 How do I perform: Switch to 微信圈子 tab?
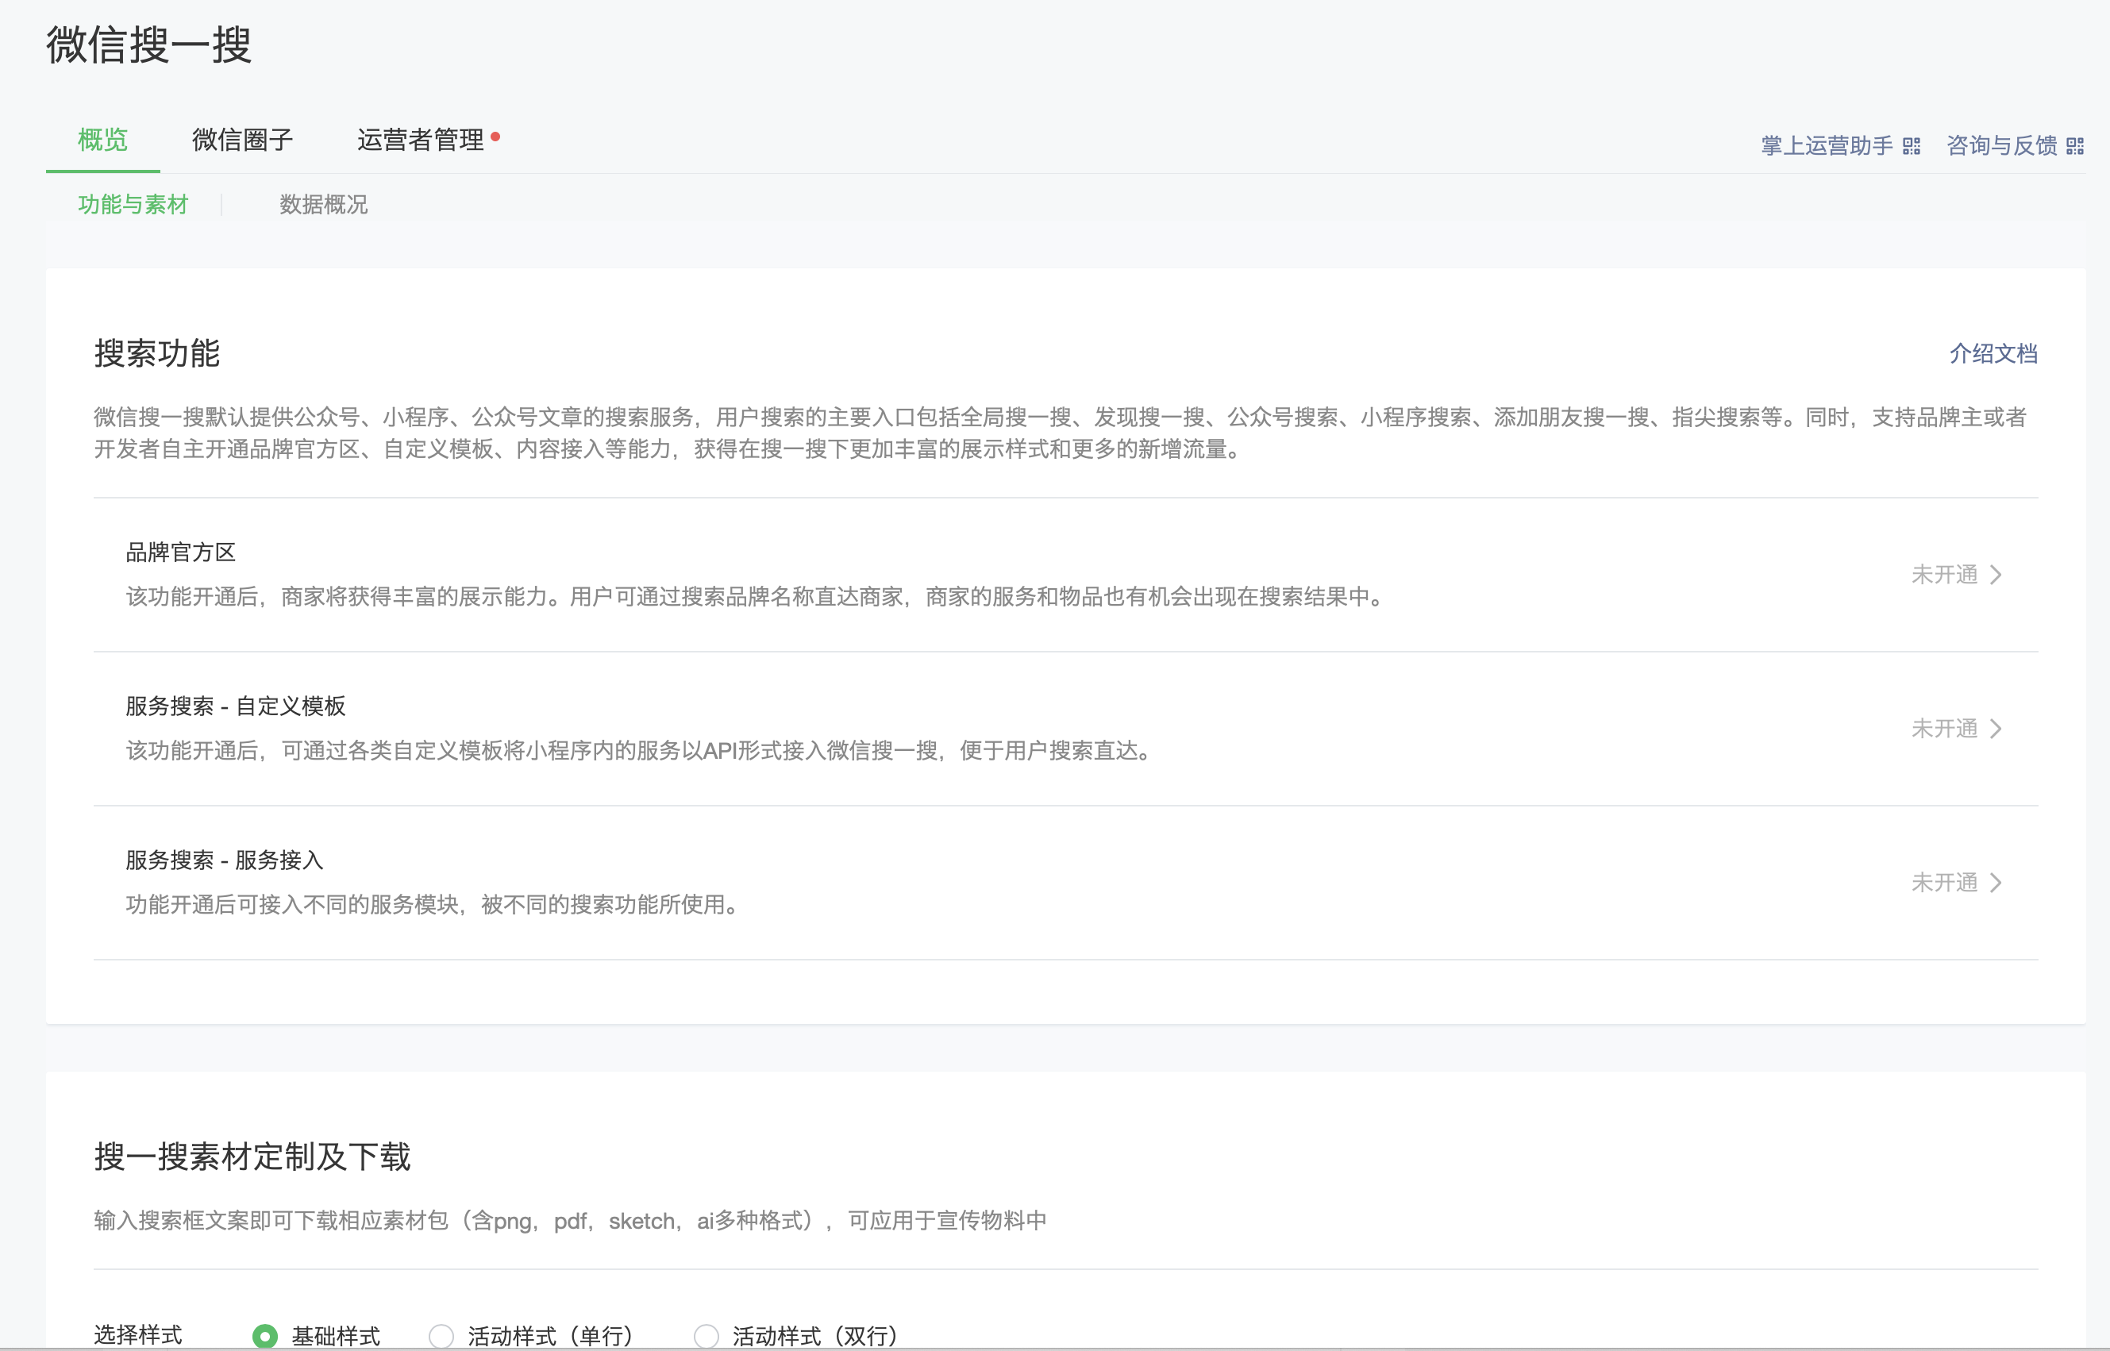(242, 140)
